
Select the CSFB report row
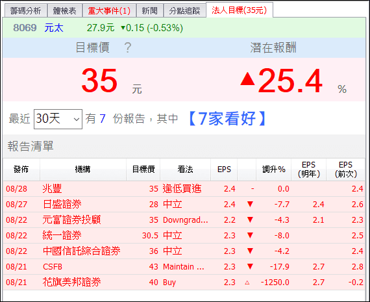184,267
